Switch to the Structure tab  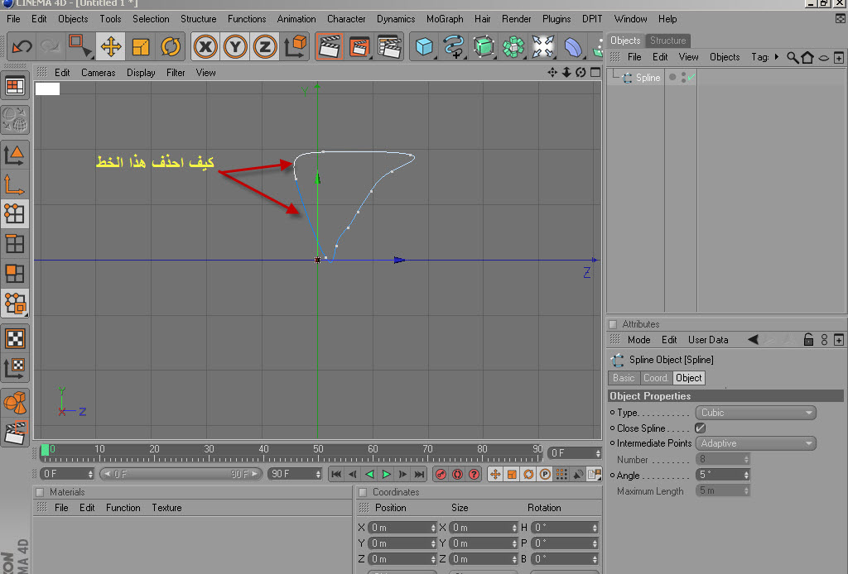[x=668, y=41]
